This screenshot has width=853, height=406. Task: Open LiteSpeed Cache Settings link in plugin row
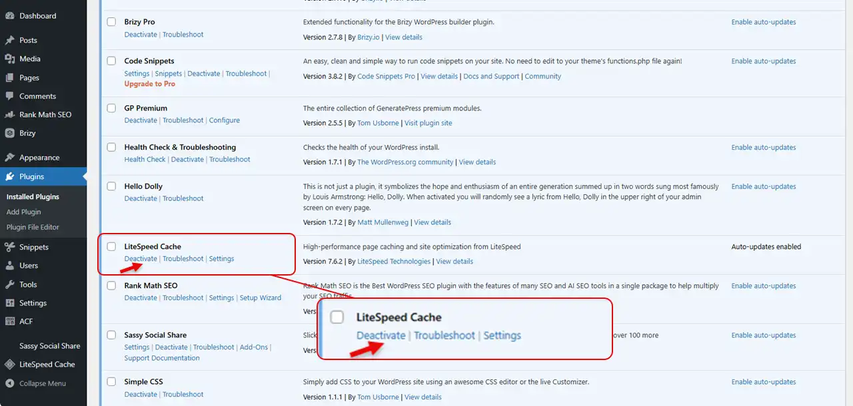221,259
